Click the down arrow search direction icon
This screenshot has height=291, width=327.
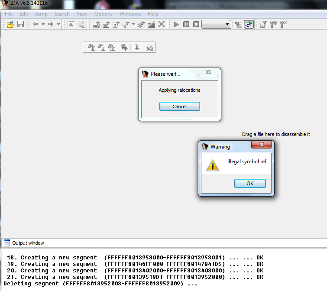pyautogui.click(x=137, y=47)
